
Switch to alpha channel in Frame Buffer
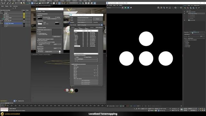[x=131, y=8]
